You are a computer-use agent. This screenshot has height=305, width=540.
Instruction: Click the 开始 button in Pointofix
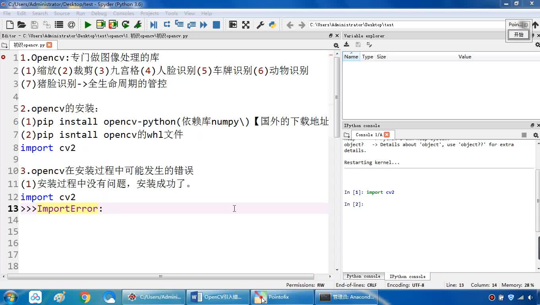519,35
